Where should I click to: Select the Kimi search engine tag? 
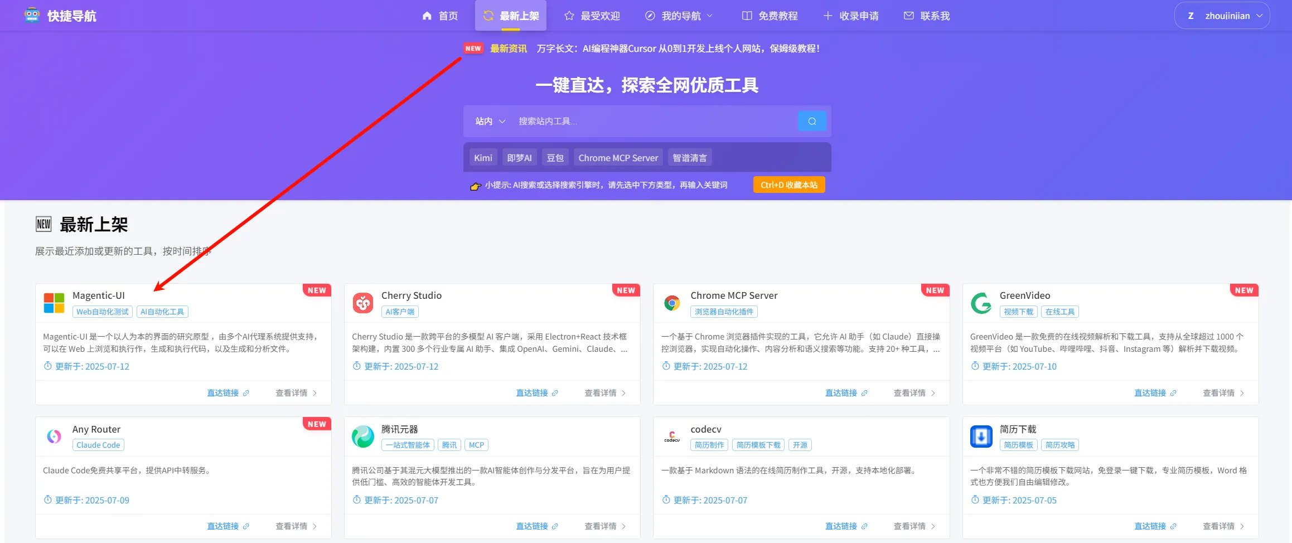coord(482,157)
